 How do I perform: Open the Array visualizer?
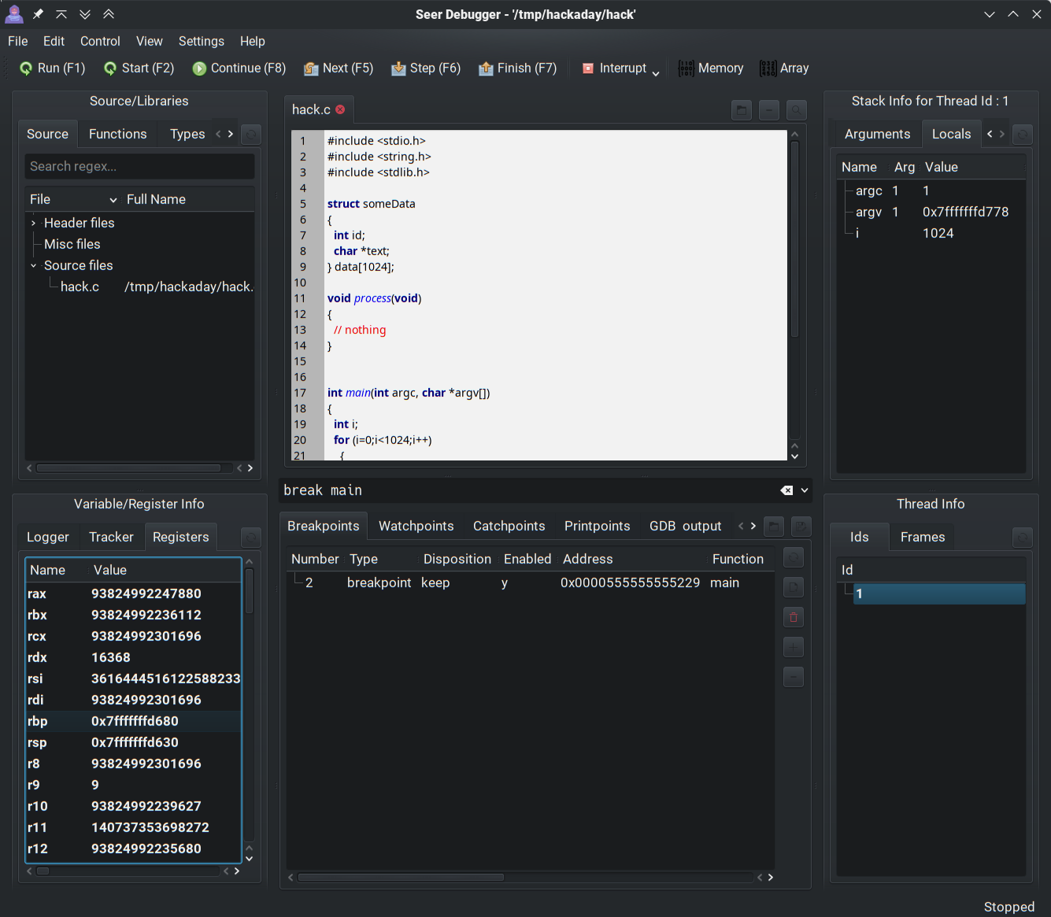coord(784,68)
